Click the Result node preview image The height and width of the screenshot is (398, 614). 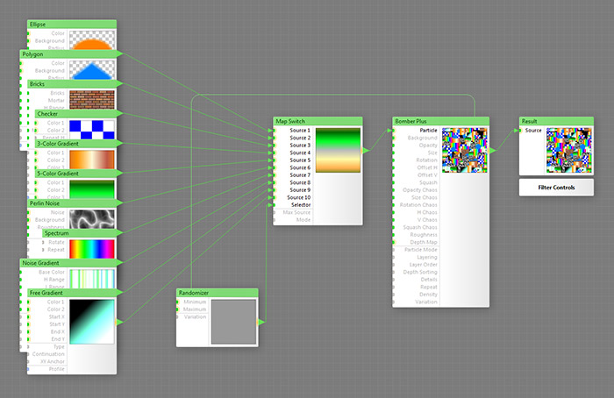569,150
